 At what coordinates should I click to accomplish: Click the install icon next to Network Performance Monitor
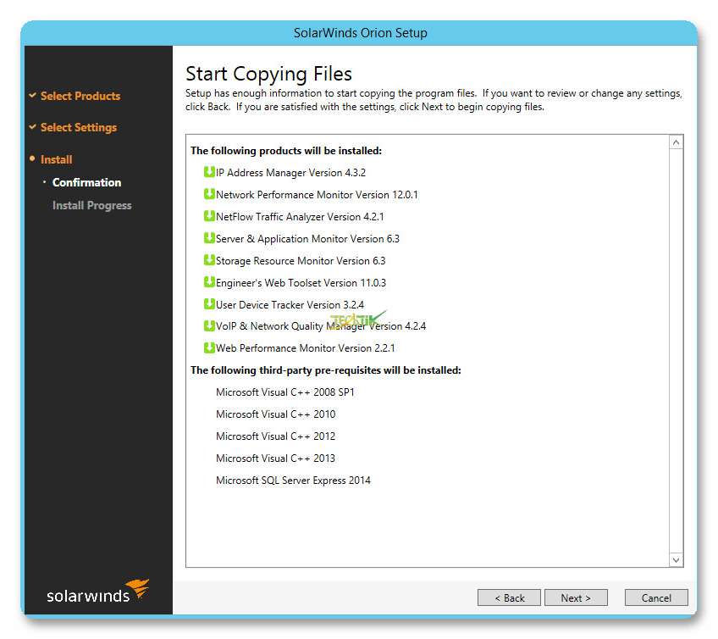click(209, 194)
